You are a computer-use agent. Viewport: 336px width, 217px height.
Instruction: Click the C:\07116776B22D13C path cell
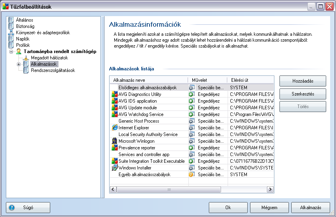[x=252, y=161]
